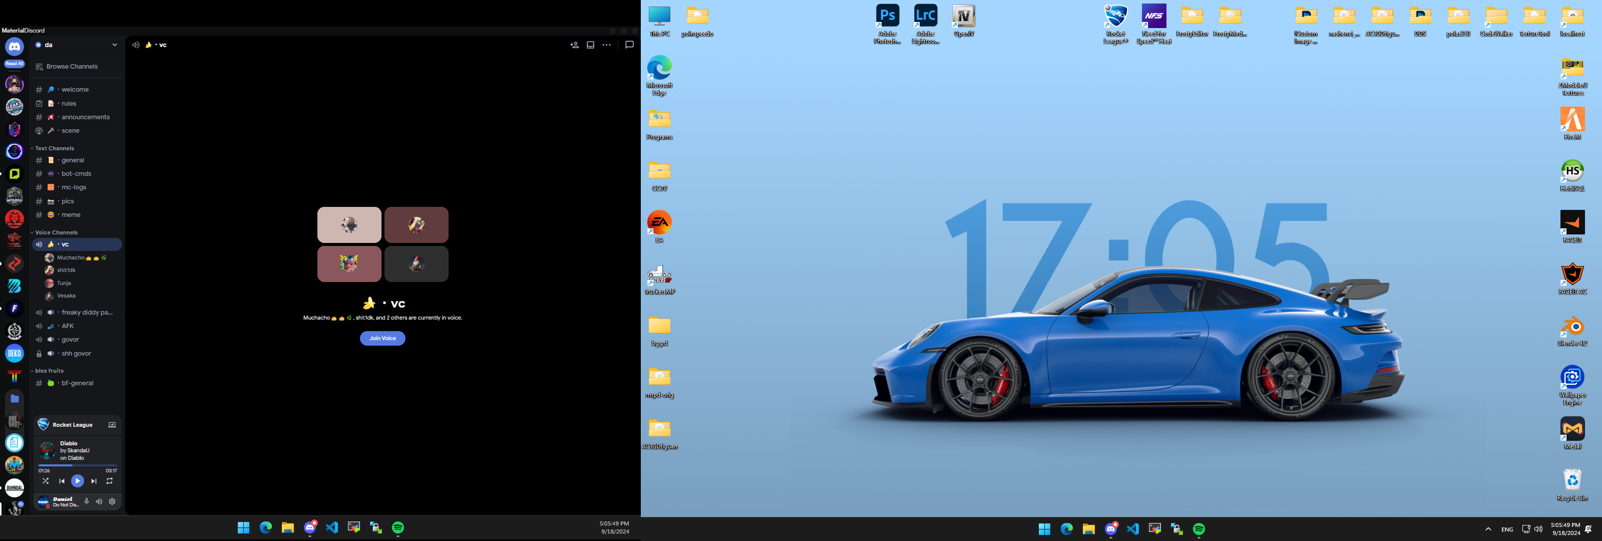Toggle headphone deafen

click(x=99, y=502)
